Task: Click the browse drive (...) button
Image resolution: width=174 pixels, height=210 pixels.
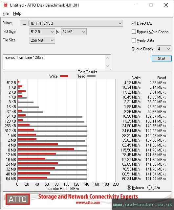Action: pyautogui.click(x=25, y=23)
